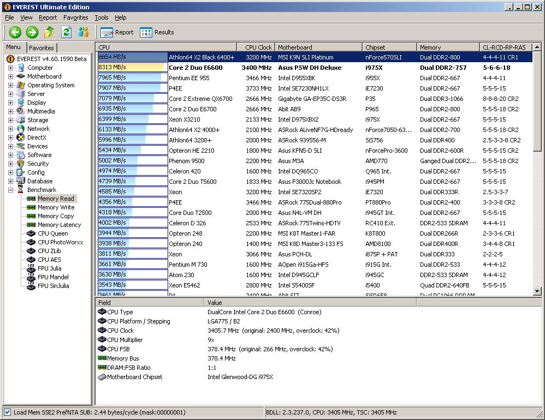The image size is (545, 420).
Task: Select the Config icon in tree
Action: [x=21, y=172]
